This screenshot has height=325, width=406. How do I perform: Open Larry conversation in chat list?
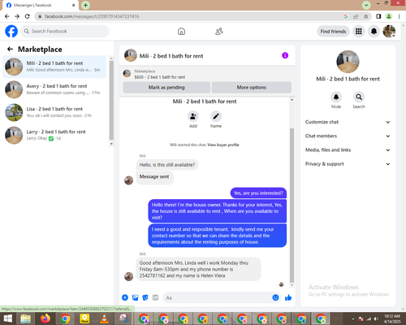pyautogui.click(x=54, y=135)
